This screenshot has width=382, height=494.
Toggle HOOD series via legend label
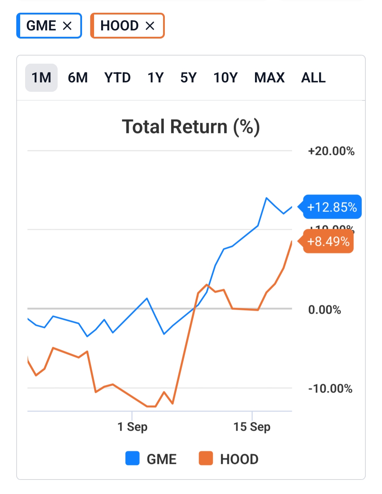tap(239, 459)
